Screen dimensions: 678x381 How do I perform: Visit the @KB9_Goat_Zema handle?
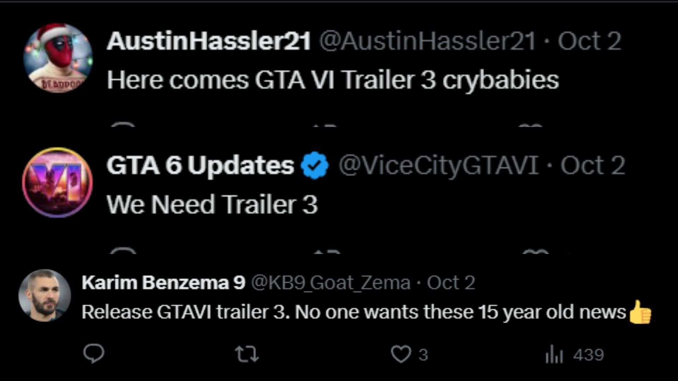point(331,283)
